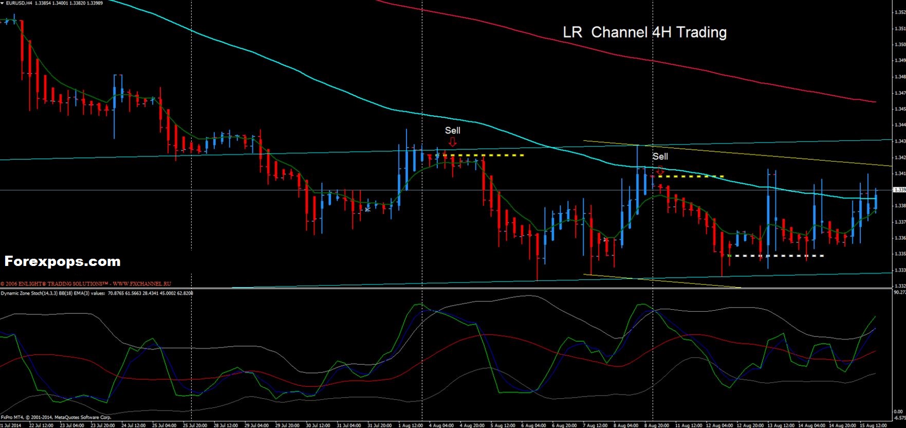Click the 1.342 price scale label
Screen dimensions: 906x428
coord(900,157)
